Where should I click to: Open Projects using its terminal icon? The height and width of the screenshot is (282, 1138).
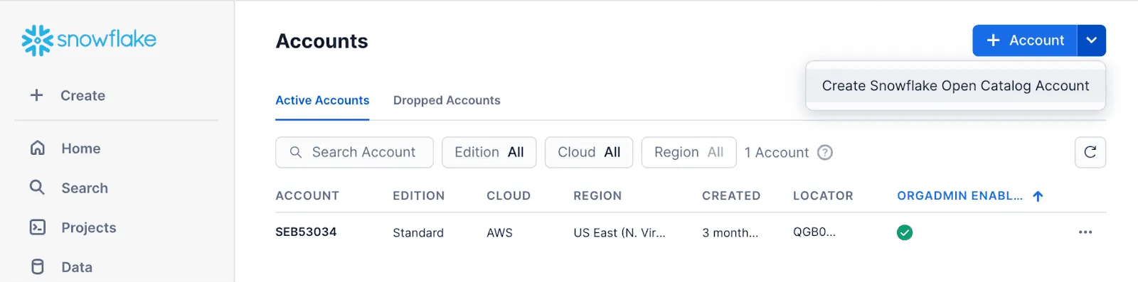[x=38, y=227]
